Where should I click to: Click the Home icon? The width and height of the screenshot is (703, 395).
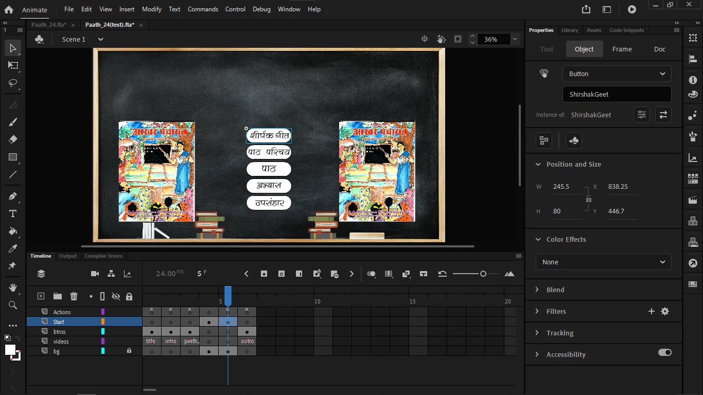9,9
